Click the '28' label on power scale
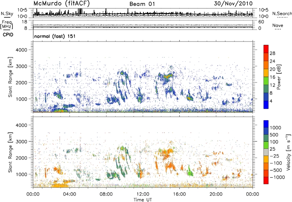The height and width of the screenshot is (202, 292). [272, 53]
